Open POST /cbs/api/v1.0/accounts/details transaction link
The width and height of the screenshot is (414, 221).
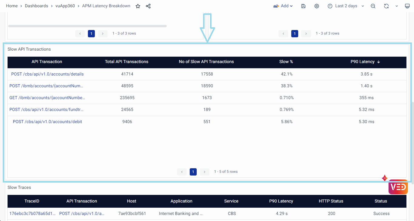click(47, 74)
